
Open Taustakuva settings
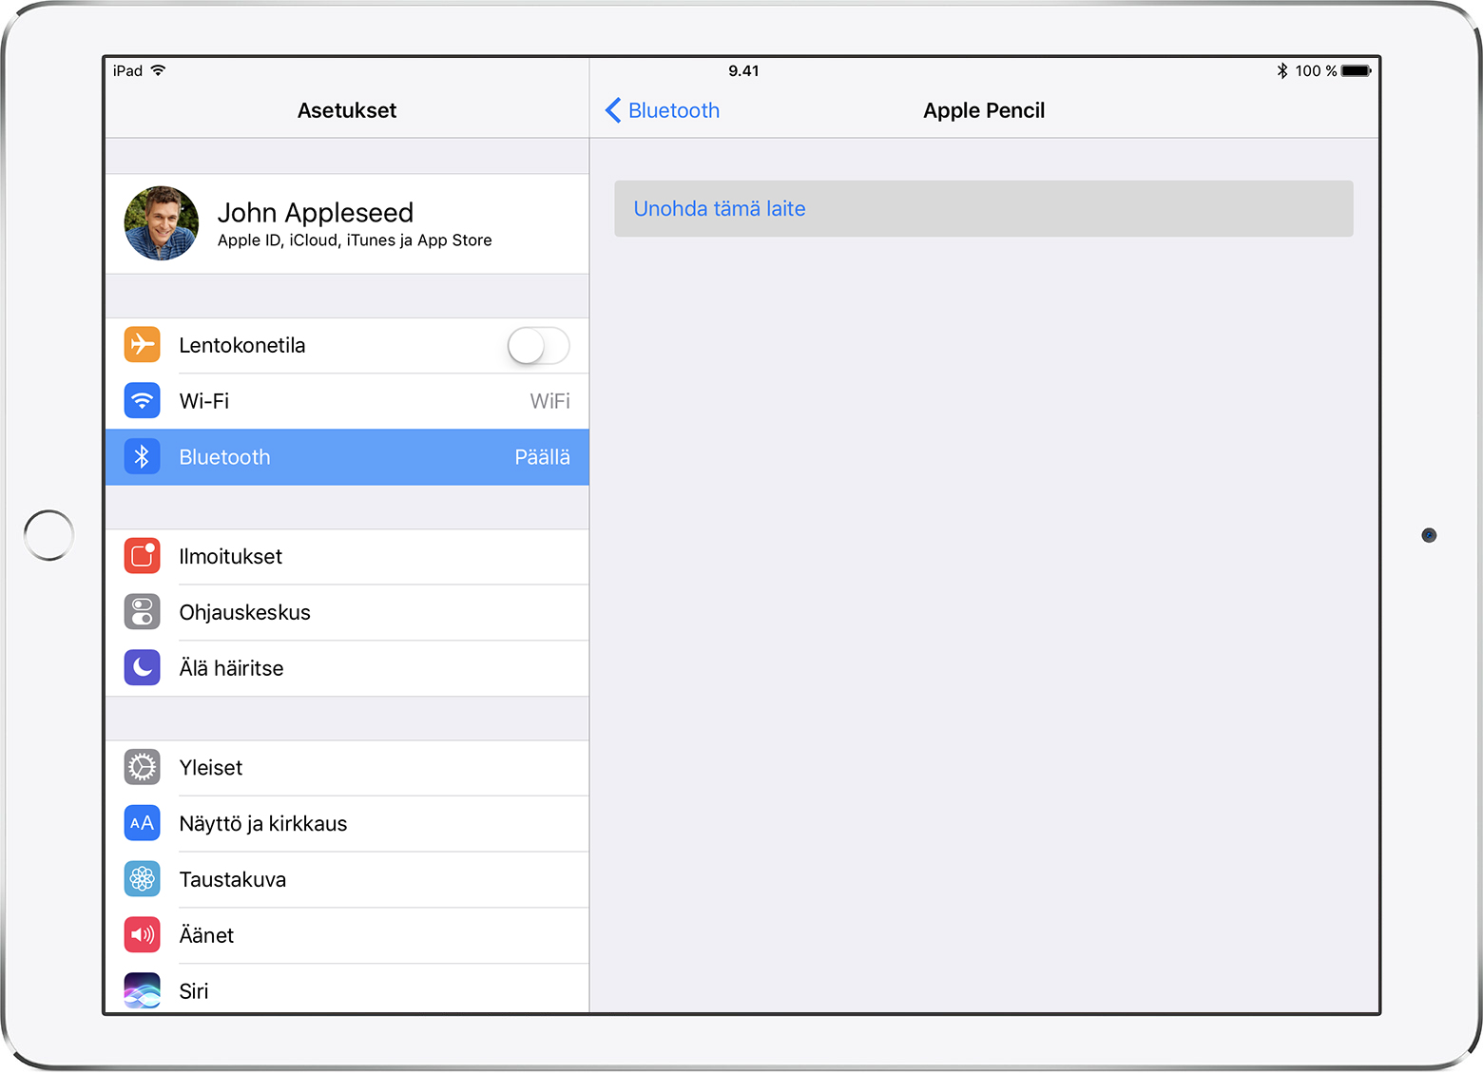point(347,879)
